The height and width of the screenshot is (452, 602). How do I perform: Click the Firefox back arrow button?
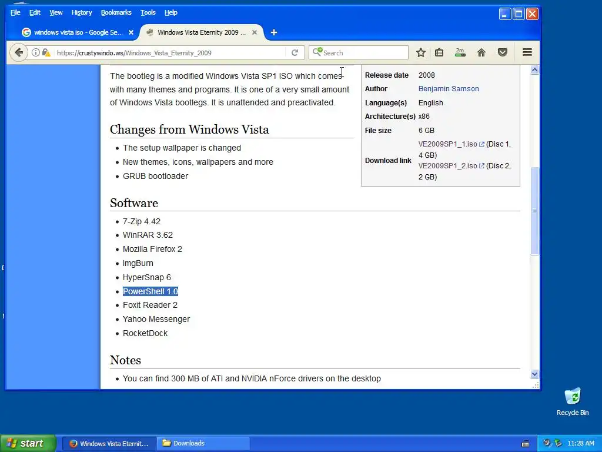(x=18, y=52)
